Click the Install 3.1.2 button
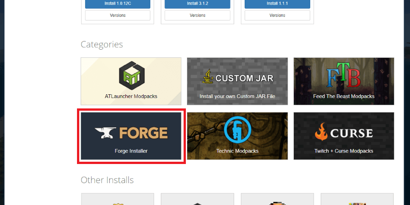The image size is (410, 205). pyautogui.click(x=197, y=4)
